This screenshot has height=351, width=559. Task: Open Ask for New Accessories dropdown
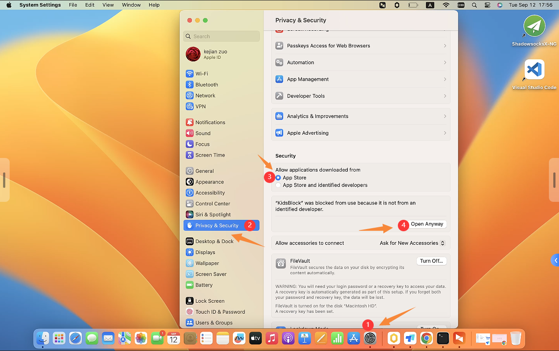pyautogui.click(x=412, y=243)
